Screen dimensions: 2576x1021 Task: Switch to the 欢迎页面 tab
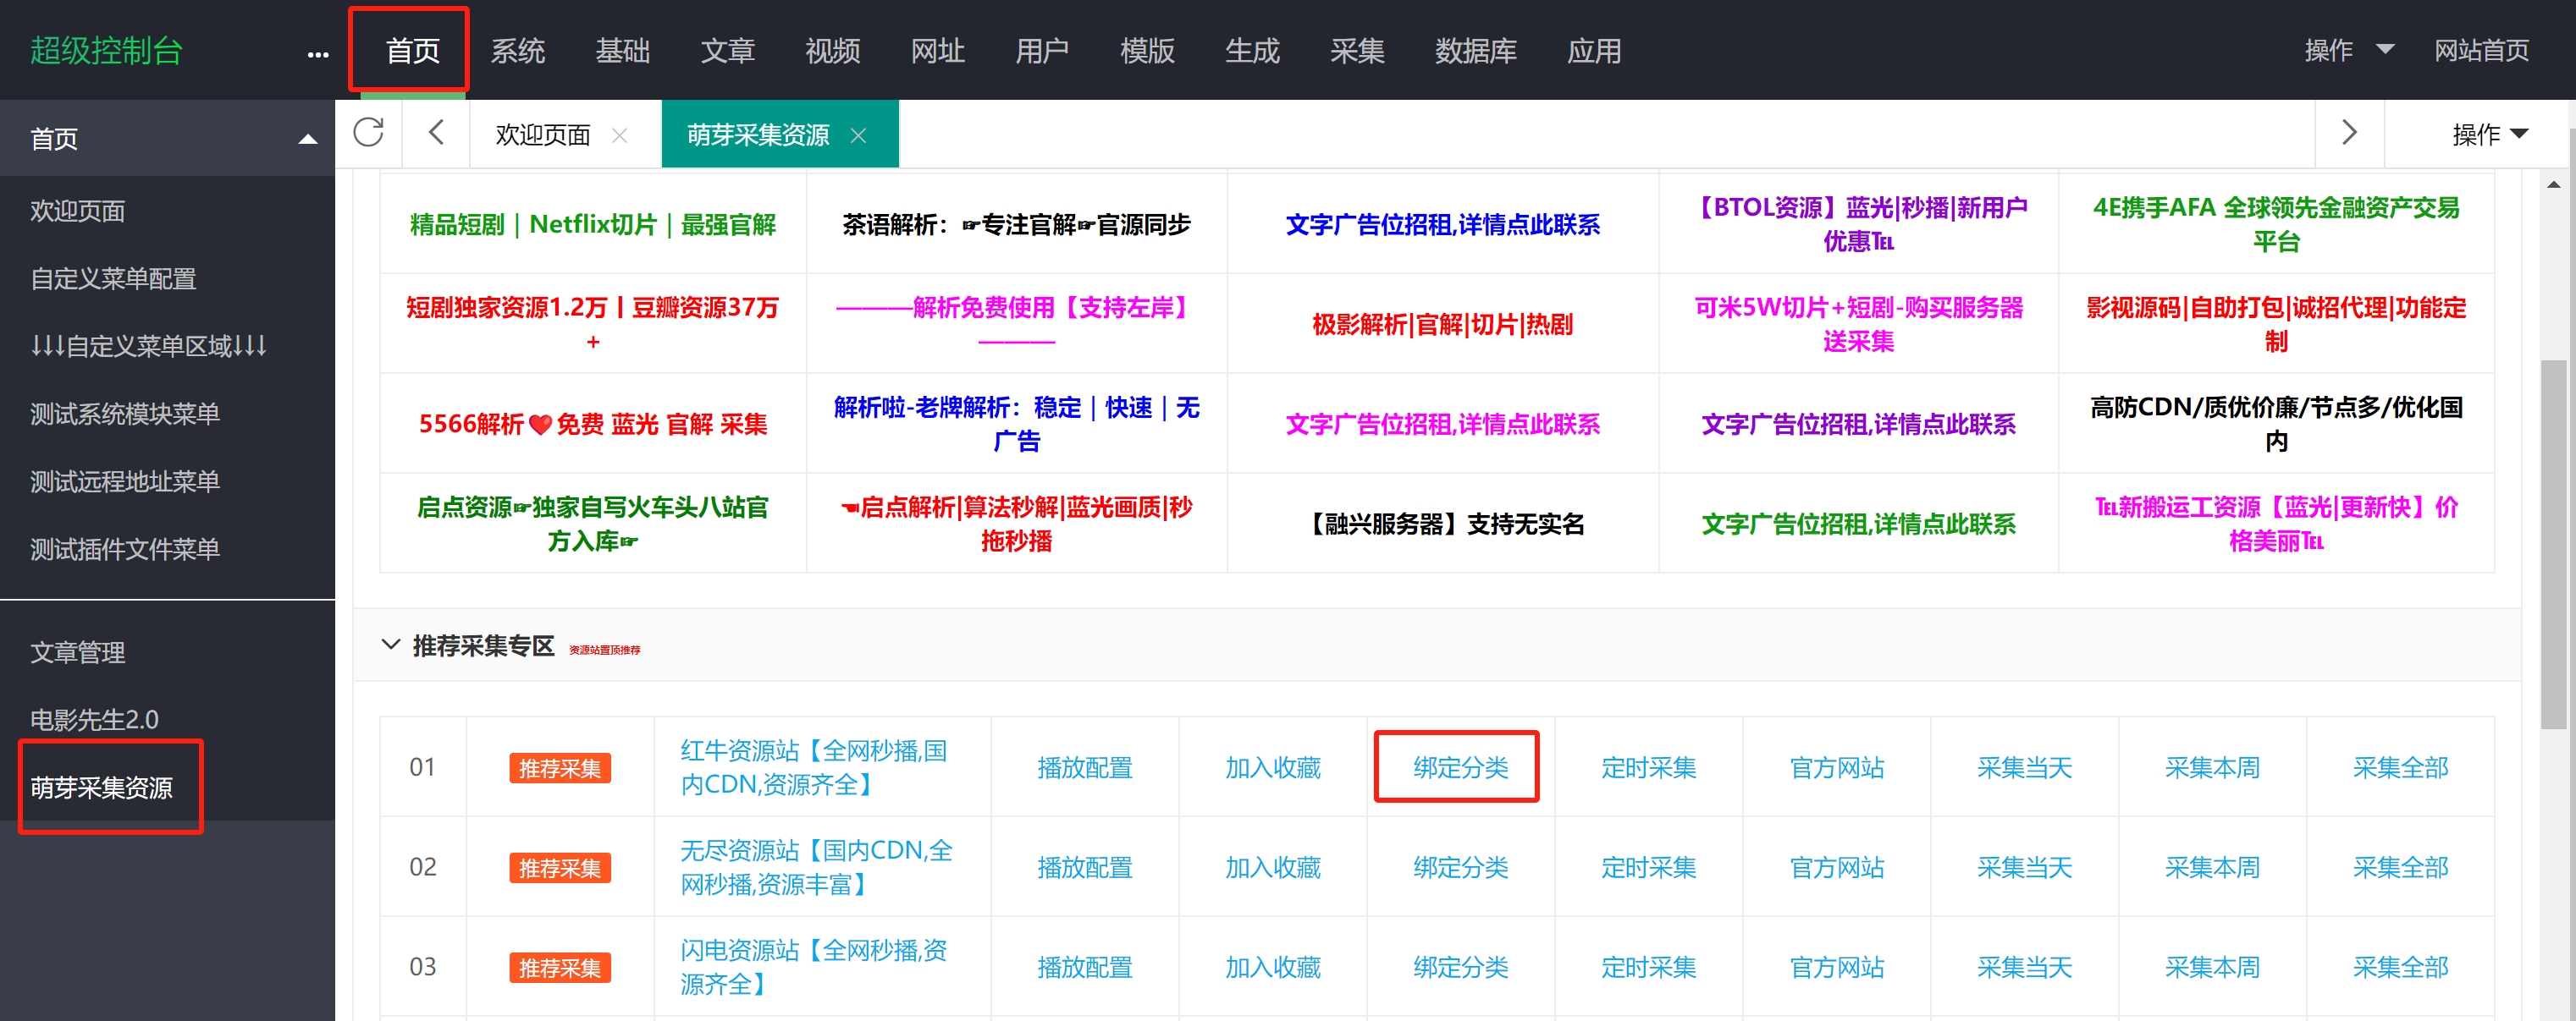pos(543,134)
